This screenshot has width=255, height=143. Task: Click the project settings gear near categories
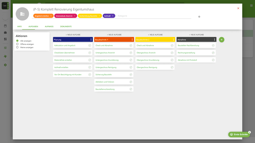199,17
